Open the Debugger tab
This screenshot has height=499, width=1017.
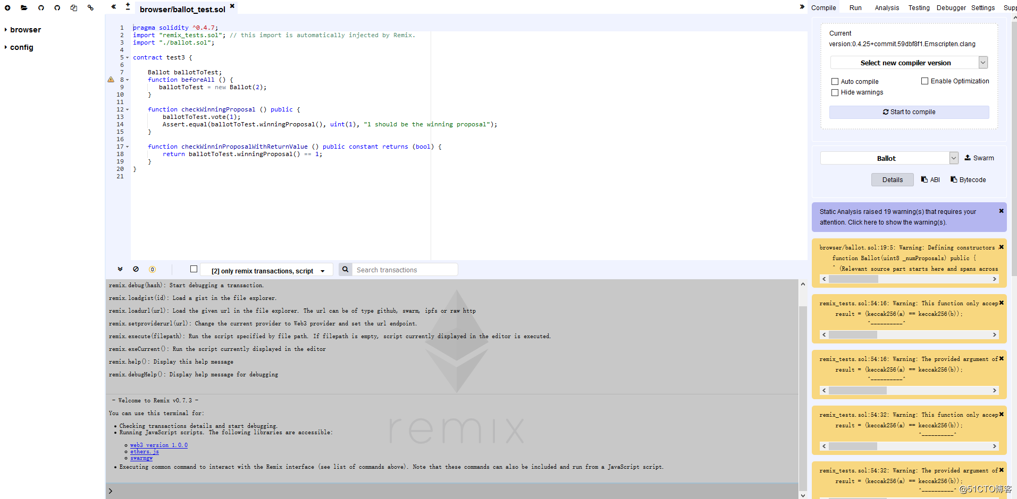click(x=951, y=8)
